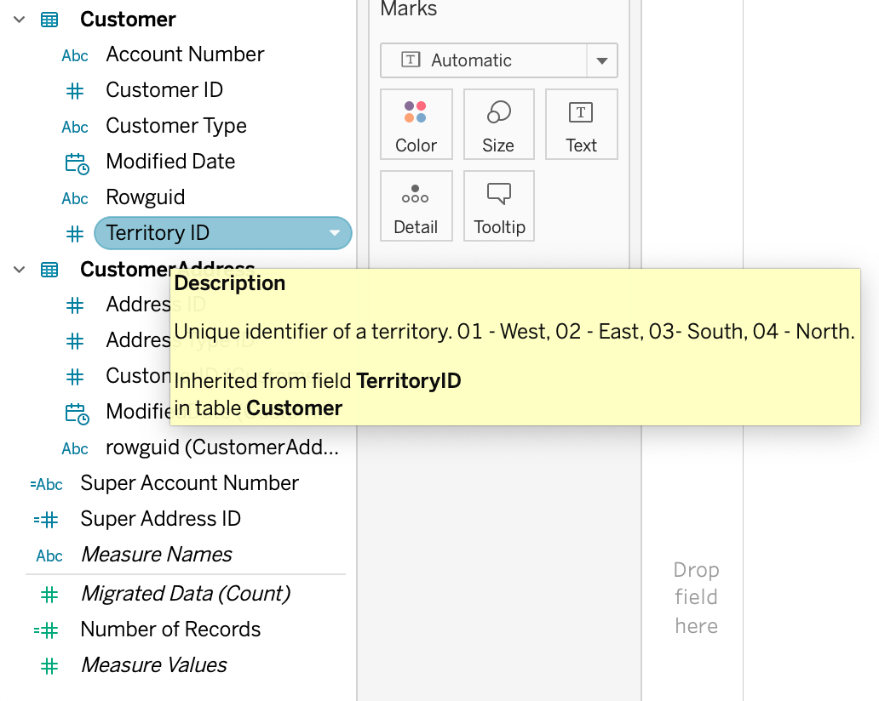Collapse the CustomerAddress table section

pyautogui.click(x=20, y=270)
